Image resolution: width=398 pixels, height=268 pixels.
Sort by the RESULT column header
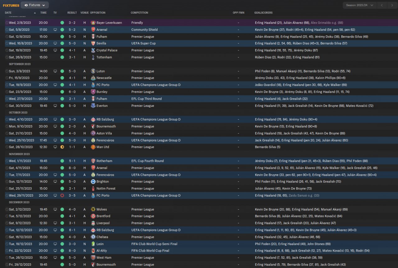pyautogui.click(x=72, y=13)
